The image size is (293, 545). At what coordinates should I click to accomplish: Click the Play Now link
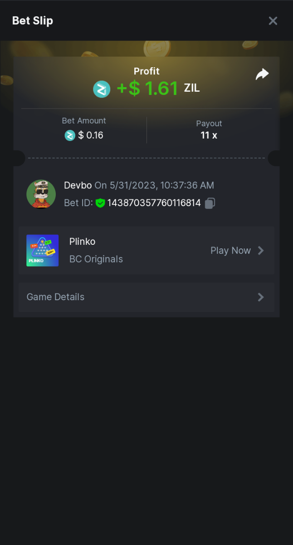(230, 251)
